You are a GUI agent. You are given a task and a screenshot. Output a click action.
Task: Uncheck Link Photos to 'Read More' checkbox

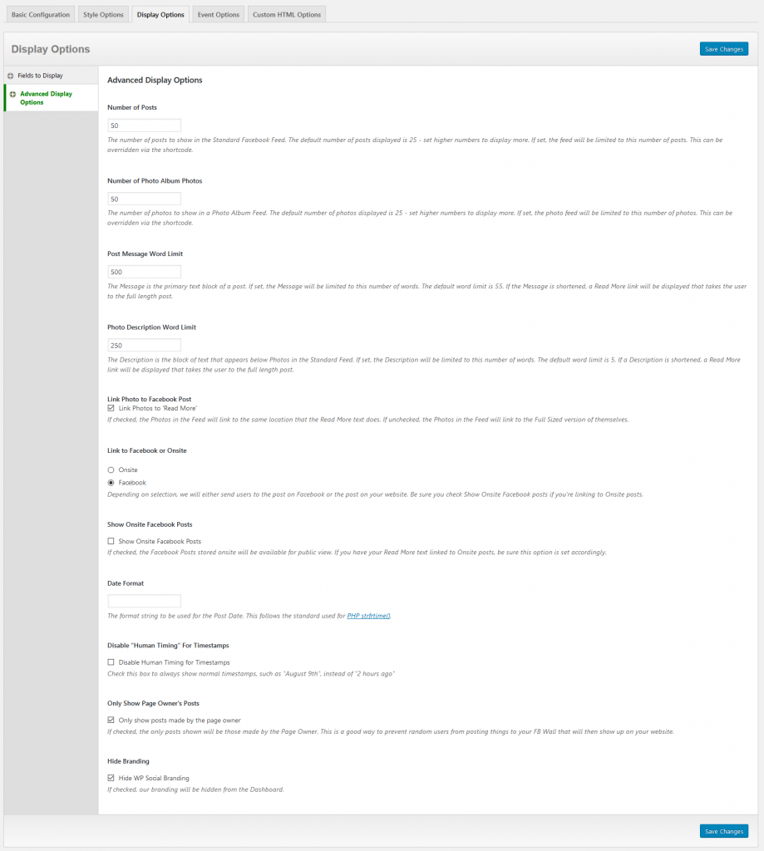(111, 408)
